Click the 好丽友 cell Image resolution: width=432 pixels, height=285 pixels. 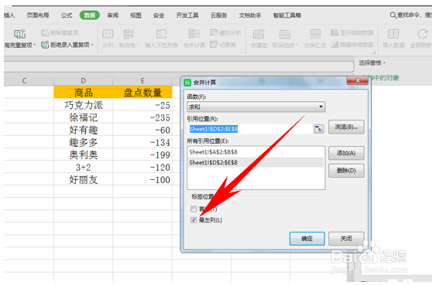(x=83, y=179)
